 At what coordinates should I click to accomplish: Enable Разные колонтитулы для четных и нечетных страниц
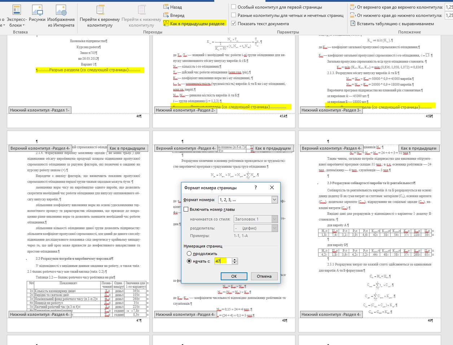(x=234, y=15)
